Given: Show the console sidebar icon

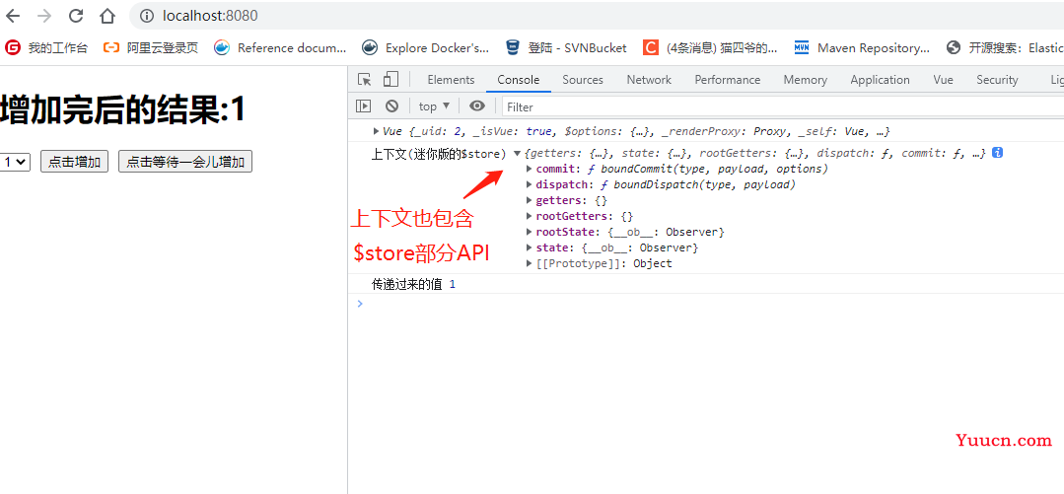Looking at the screenshot, I should pos(365,106).
